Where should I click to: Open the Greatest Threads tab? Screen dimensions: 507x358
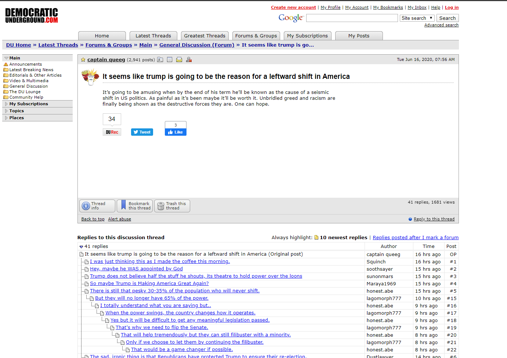205,36
